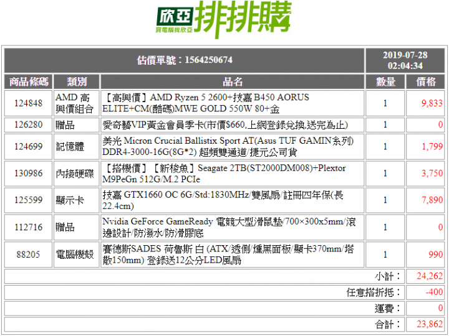This screenshot has height=336, width=449.
Task: Click the price 1,799
Action: tap(432, 147)
